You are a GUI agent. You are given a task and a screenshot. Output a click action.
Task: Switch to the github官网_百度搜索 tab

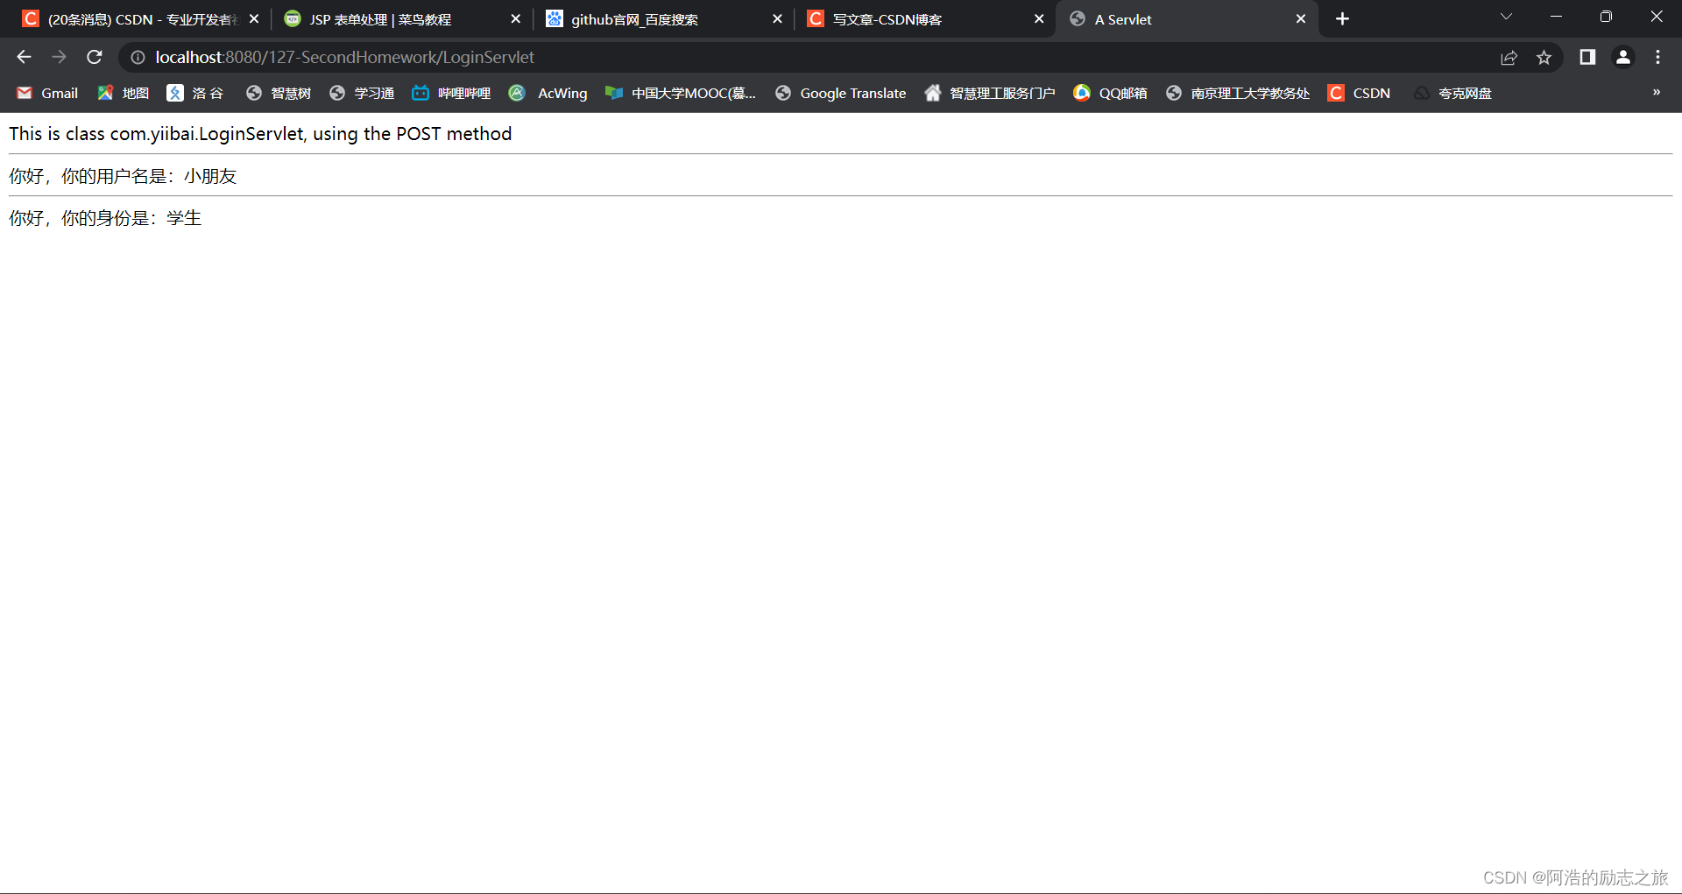click(x=648, y=18)
